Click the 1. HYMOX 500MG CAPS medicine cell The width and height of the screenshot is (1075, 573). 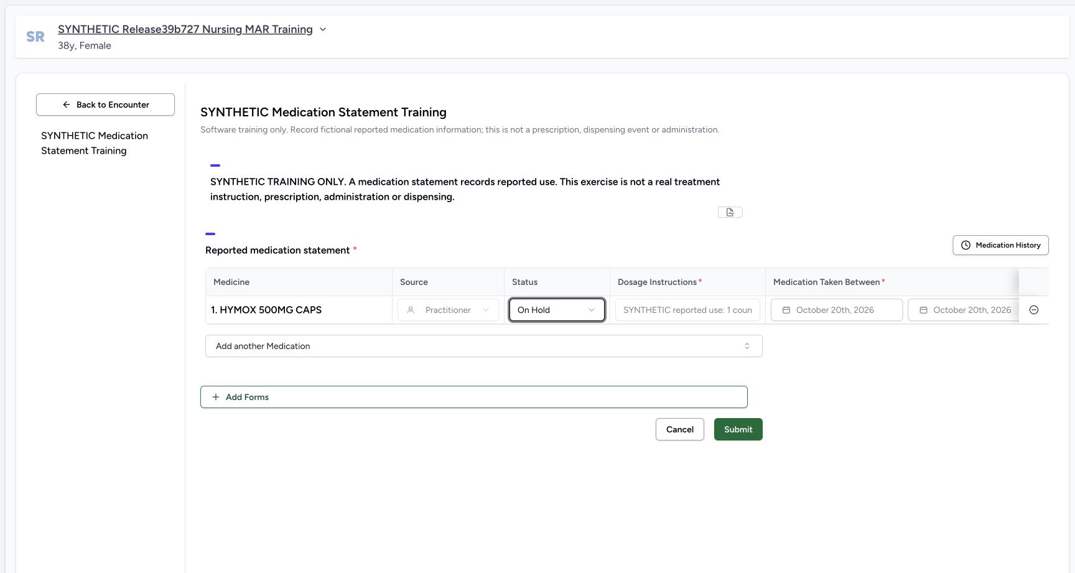tap(299, 310)
